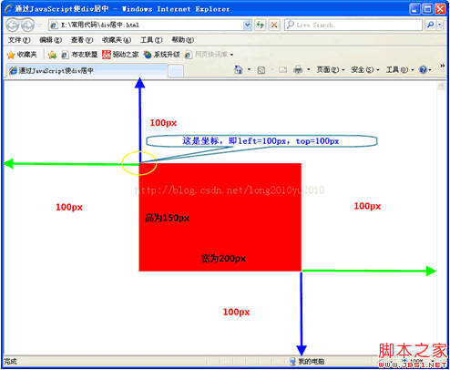Expand the 页面(P) dropdown menu
Viewport: 450px width, 370px height.
click(331, 70)
